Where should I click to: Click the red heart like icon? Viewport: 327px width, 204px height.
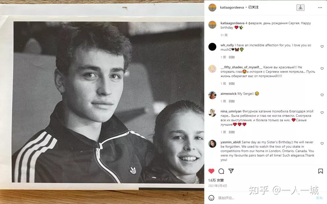pyautogui.click(x=211, y=171)
